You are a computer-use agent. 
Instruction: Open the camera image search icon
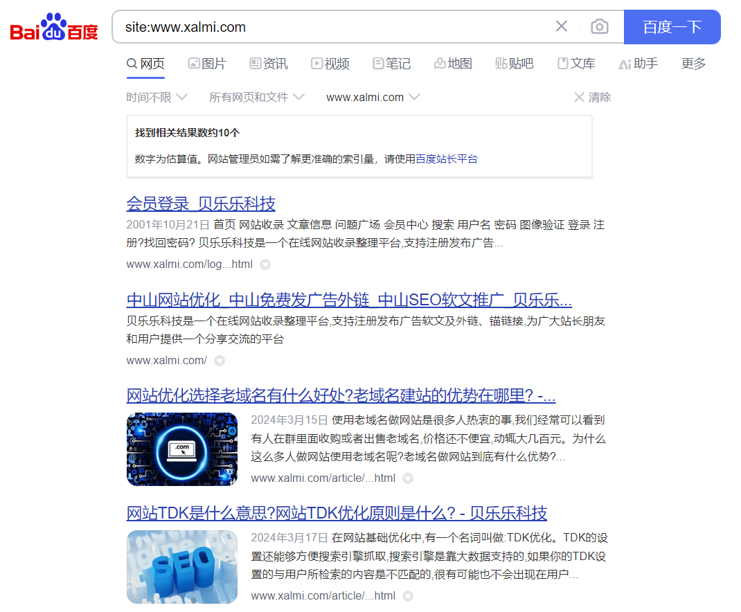(x=599, y=26)
